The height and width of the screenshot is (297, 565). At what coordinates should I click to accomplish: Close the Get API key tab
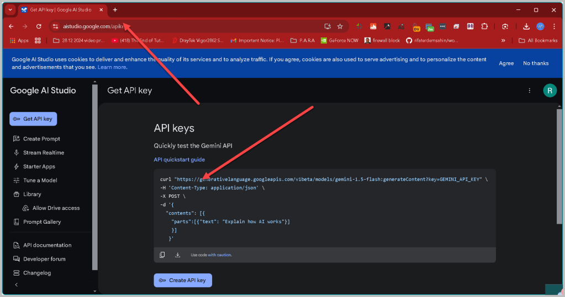[x=101, y=10]
